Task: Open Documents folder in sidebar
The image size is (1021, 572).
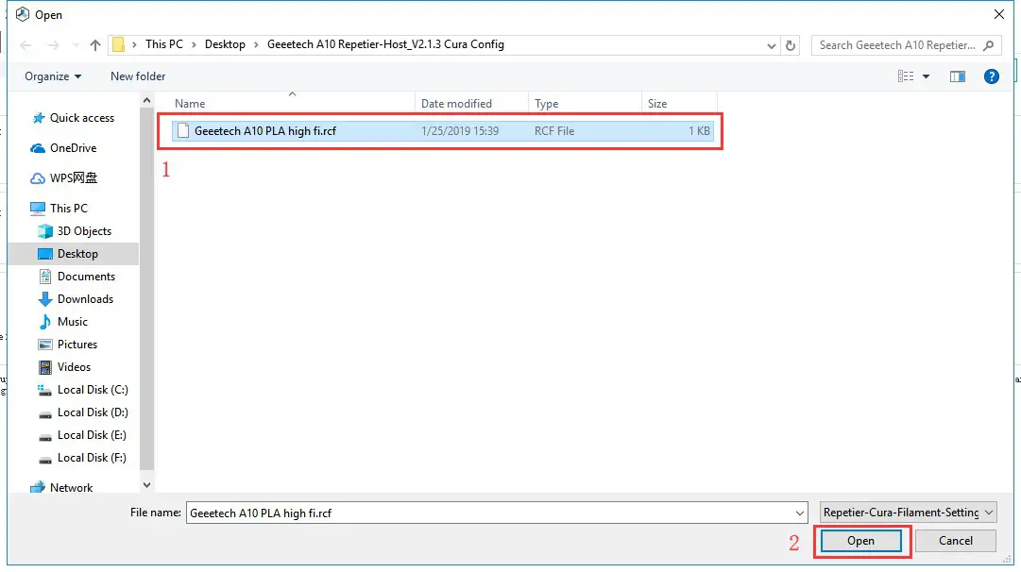Action: point(77,277)
